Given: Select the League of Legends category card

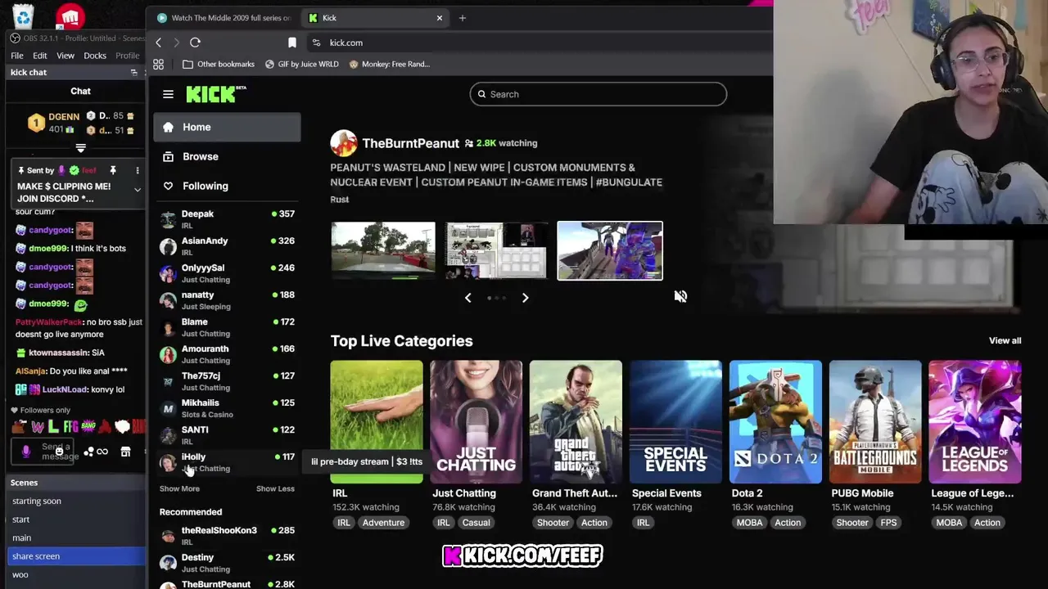Looking at the screenshot, I should 975,421.
